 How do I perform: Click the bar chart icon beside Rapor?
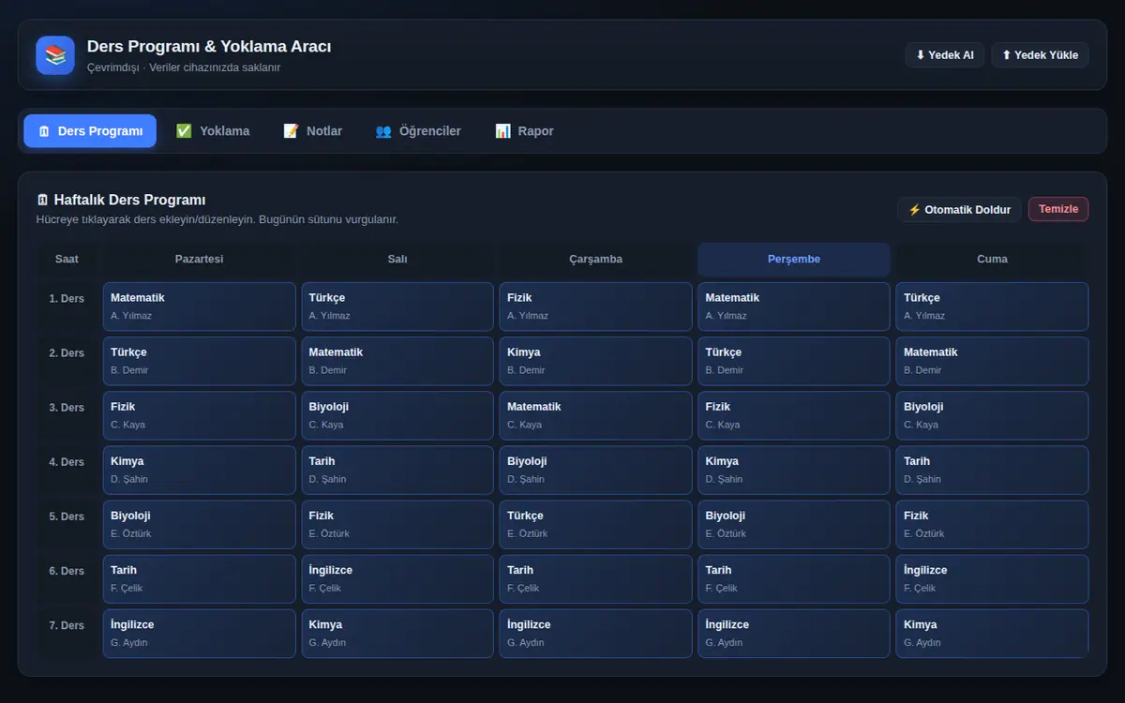502,131
